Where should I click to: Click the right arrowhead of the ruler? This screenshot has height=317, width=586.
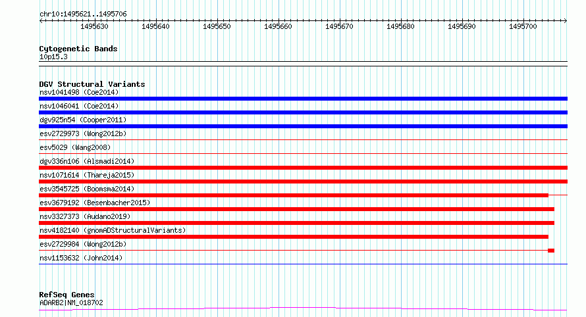pos(565,21)
